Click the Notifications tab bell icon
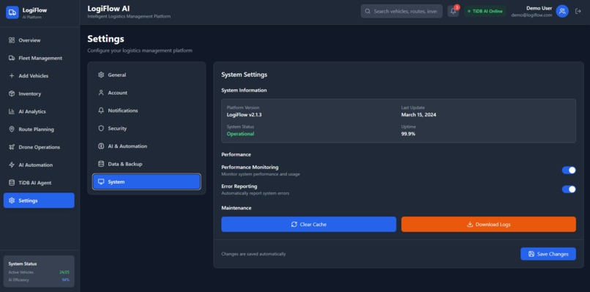This screenshot has width=590, height=292. (101, 111)
